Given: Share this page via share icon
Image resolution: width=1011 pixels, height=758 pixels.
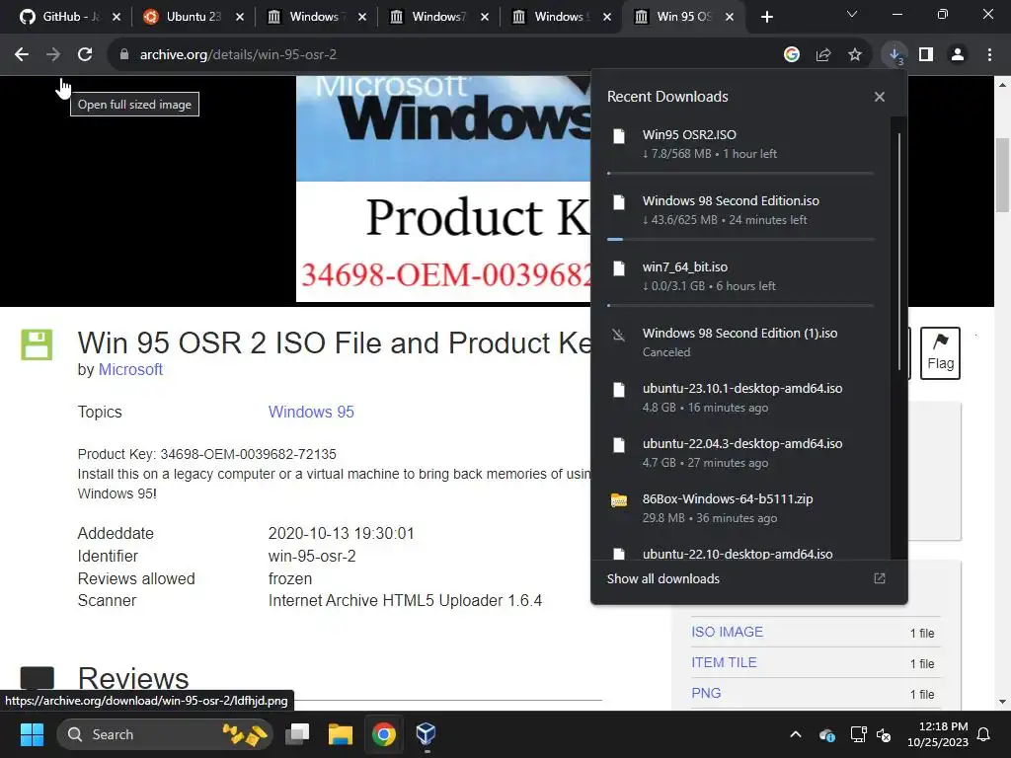Looking at the screenshot, I should (823, 55).
